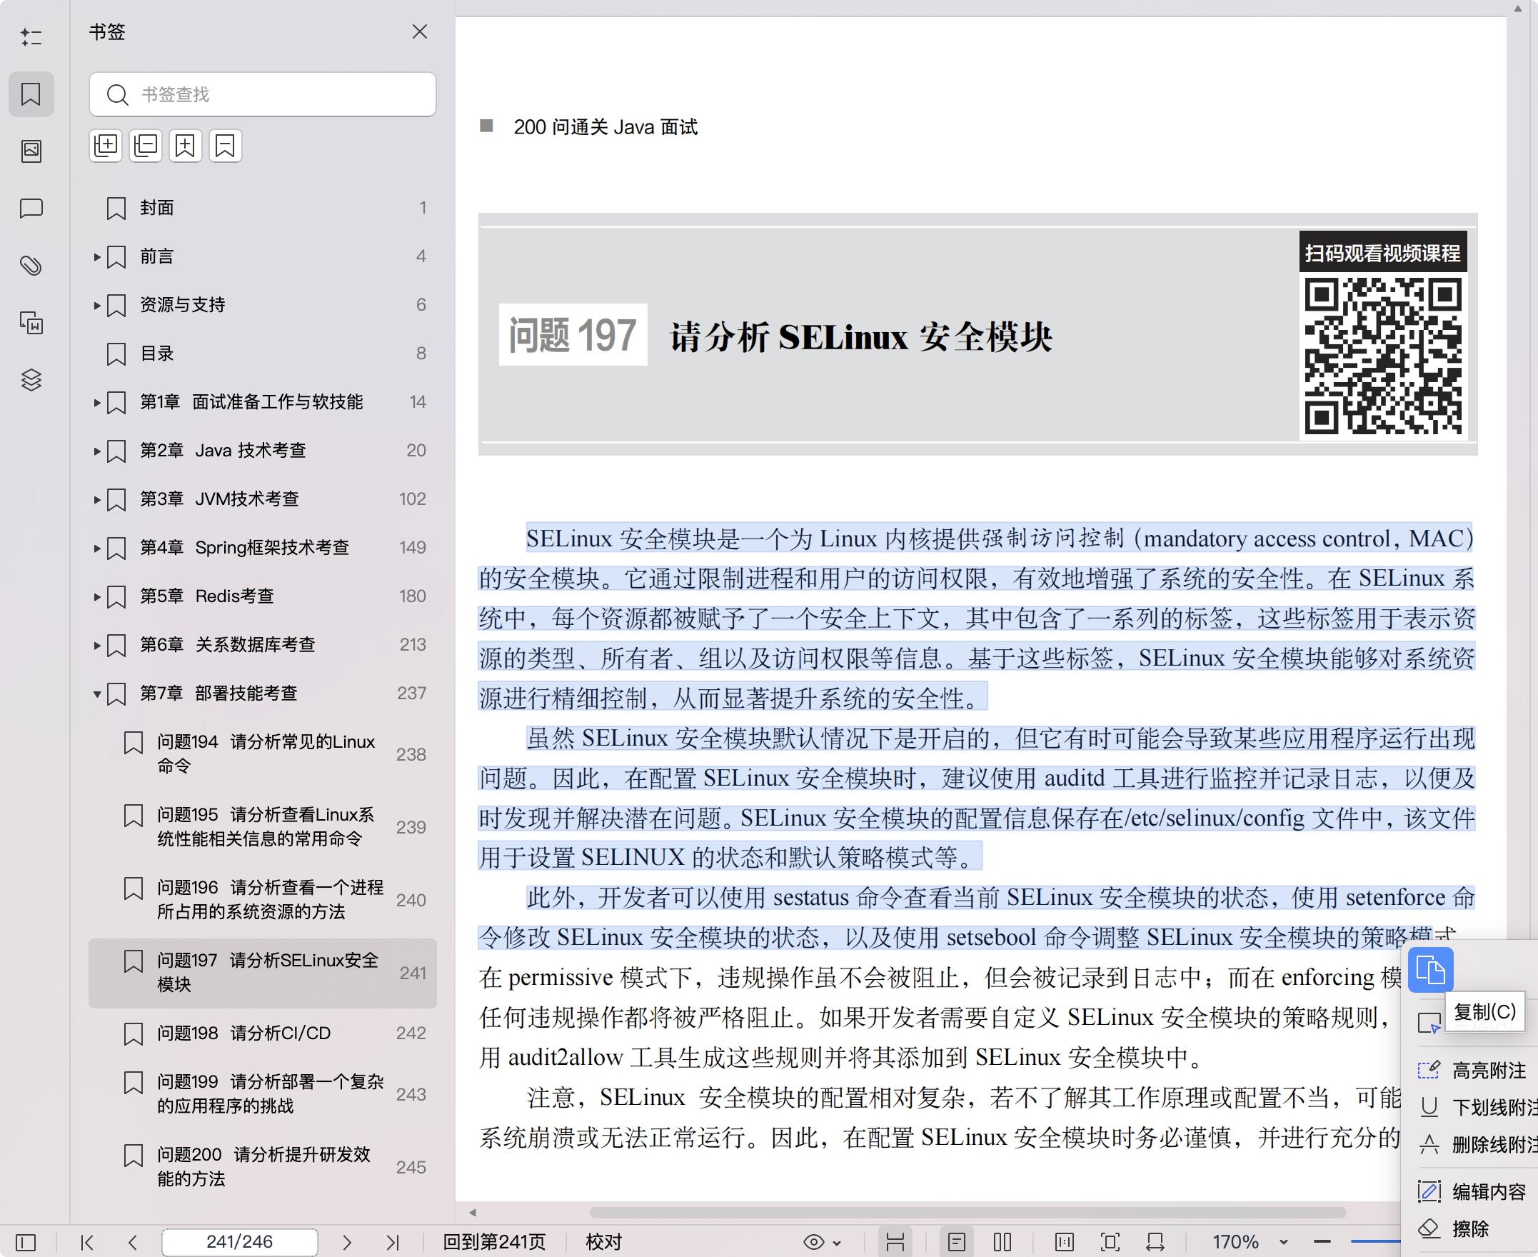Screen dimensions: 1538x1257
Task: Close the bookmarks panel
Action: (420, 32)
